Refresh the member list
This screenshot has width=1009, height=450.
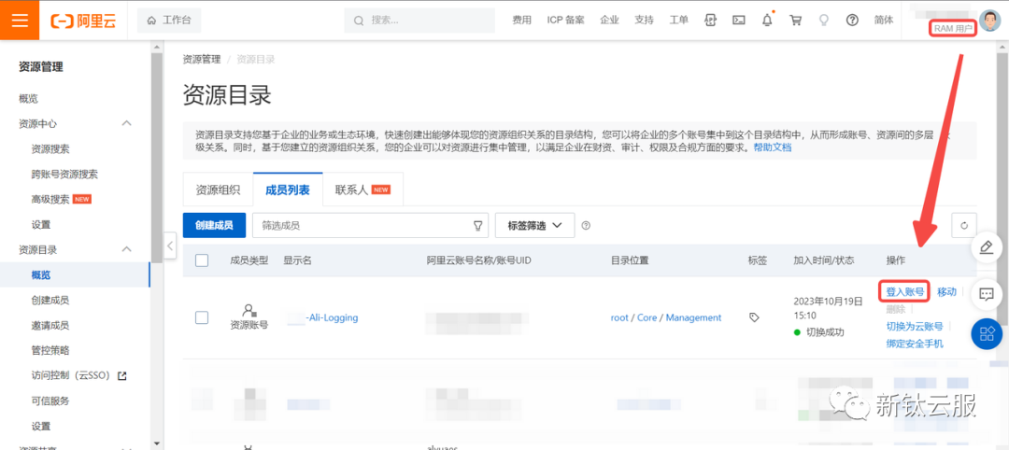(964, 226)
